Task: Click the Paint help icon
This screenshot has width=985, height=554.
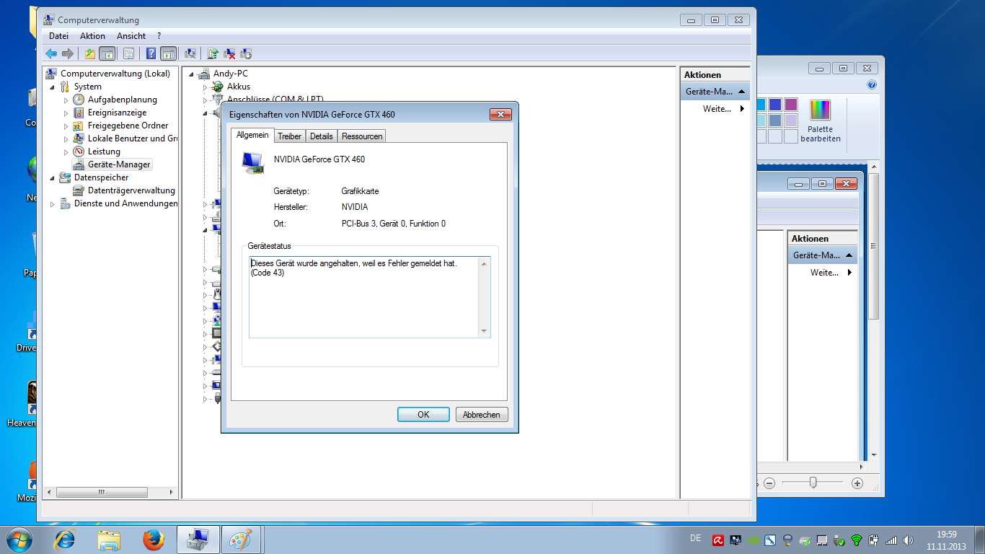Action: coord(872,84)
